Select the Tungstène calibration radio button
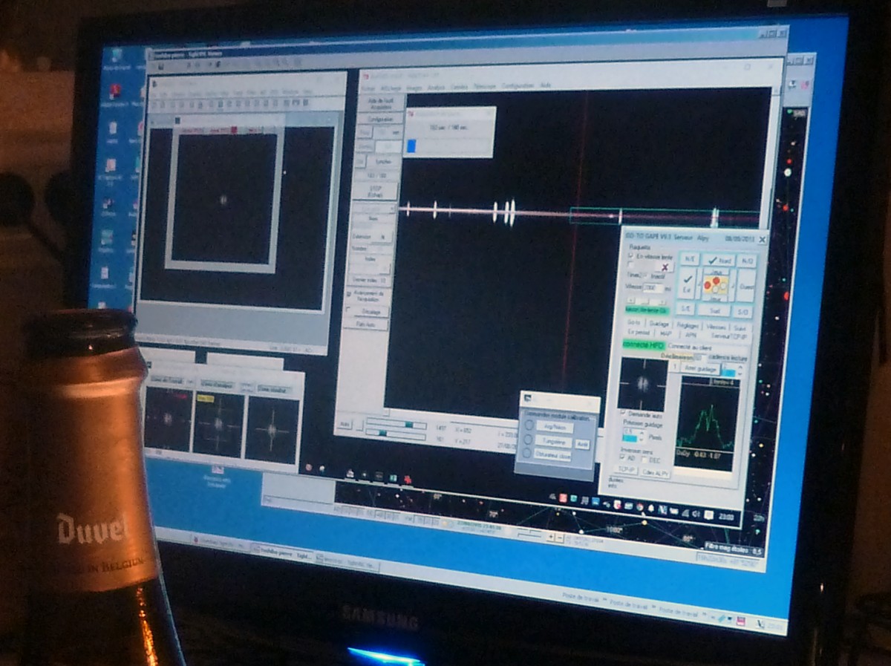 (528, 440)
